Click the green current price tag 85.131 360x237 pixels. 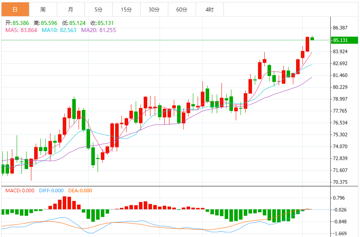click(x=344, y=40)
